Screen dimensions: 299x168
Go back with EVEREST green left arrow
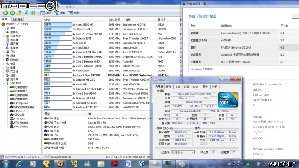coord(6,13)
